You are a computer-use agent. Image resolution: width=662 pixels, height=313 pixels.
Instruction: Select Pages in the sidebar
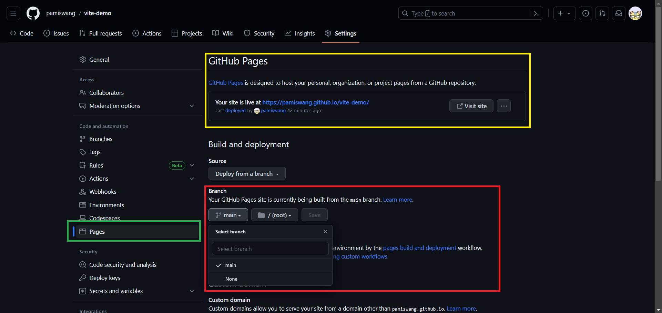click(137, 232)
